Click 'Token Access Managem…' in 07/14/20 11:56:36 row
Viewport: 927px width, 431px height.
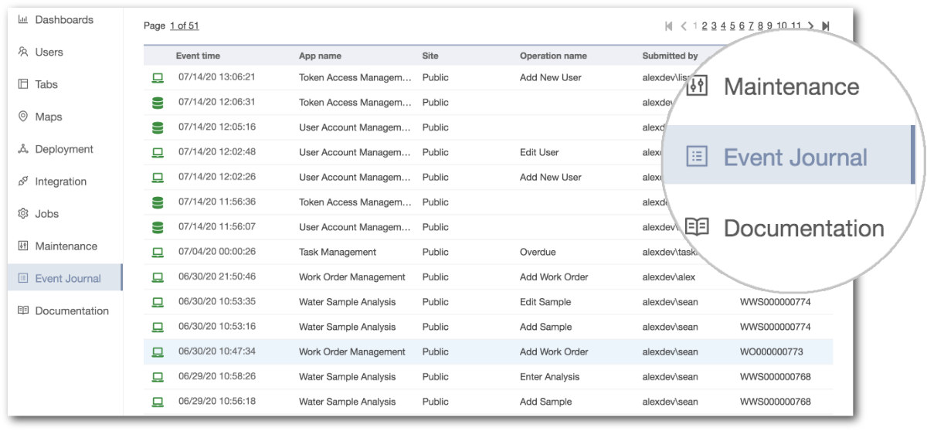coord(355,202)
